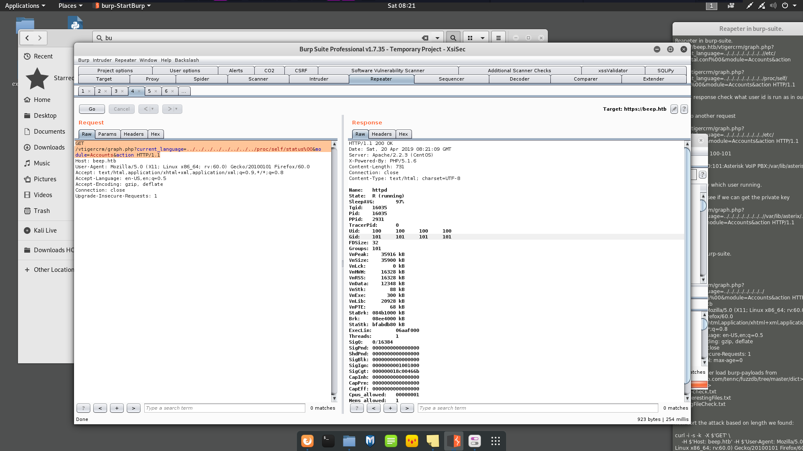803x451 pixels.
Task: Click the pencil icon to edit target
Action: coord(674,109)
